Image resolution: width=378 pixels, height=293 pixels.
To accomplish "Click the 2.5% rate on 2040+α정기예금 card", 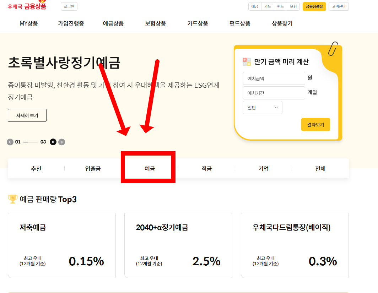I will point(207,261).
